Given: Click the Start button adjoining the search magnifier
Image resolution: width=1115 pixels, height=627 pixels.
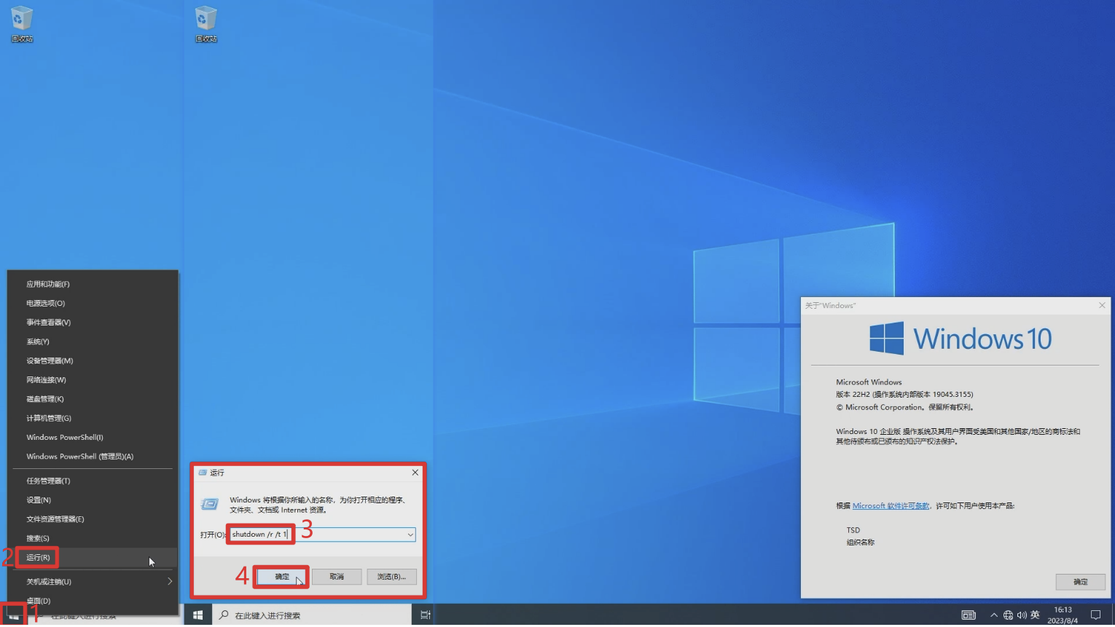Looking at the screenshot, I should 197,615.
